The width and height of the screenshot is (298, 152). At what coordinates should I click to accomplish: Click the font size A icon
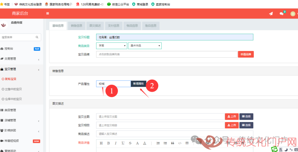(137, 143)
